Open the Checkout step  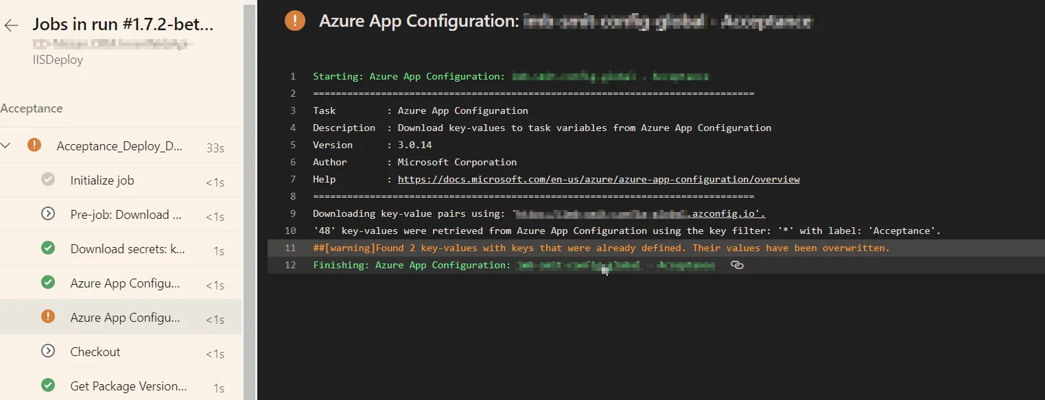(x=121, y=351)
